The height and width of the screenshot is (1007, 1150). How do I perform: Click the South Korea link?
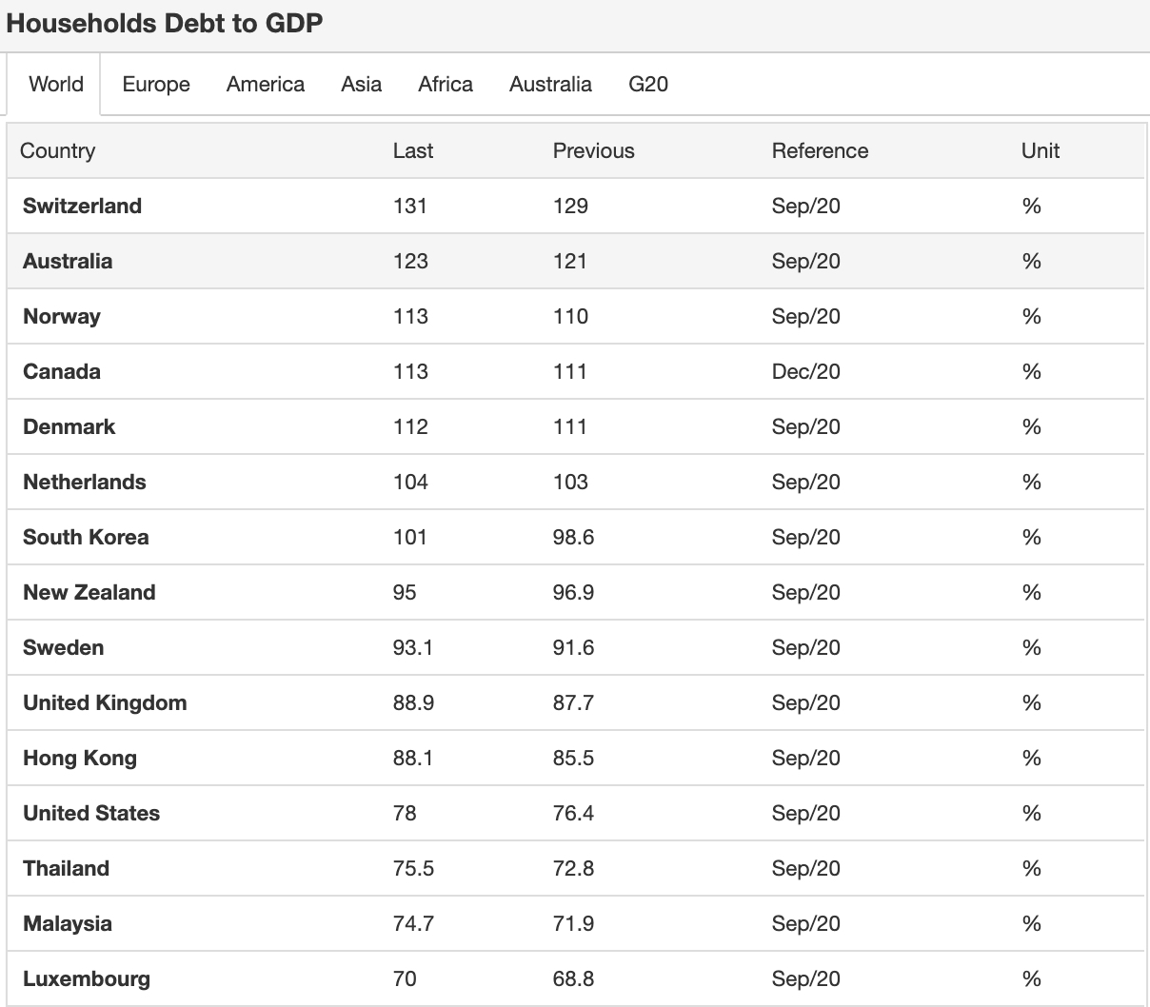click(86, 538)
